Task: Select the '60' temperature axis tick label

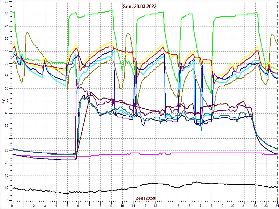Action: click(6, 64)
